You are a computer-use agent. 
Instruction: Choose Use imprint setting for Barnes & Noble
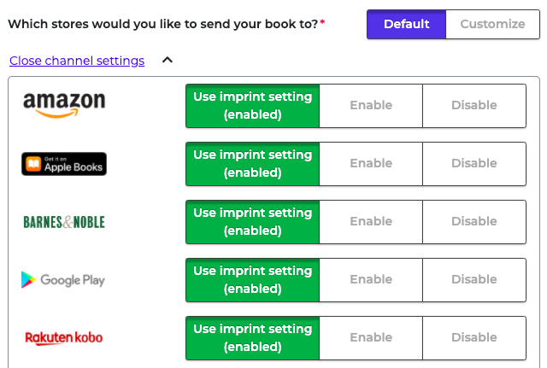(x=253, y=222)
